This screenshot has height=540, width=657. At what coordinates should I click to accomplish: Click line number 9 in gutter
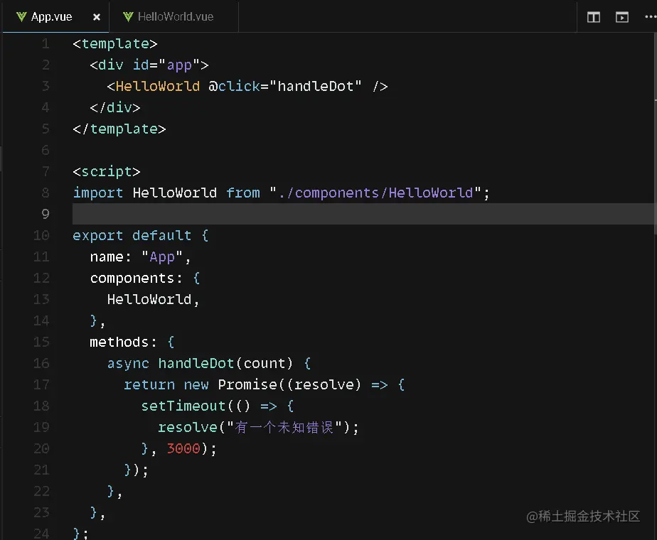46,214
